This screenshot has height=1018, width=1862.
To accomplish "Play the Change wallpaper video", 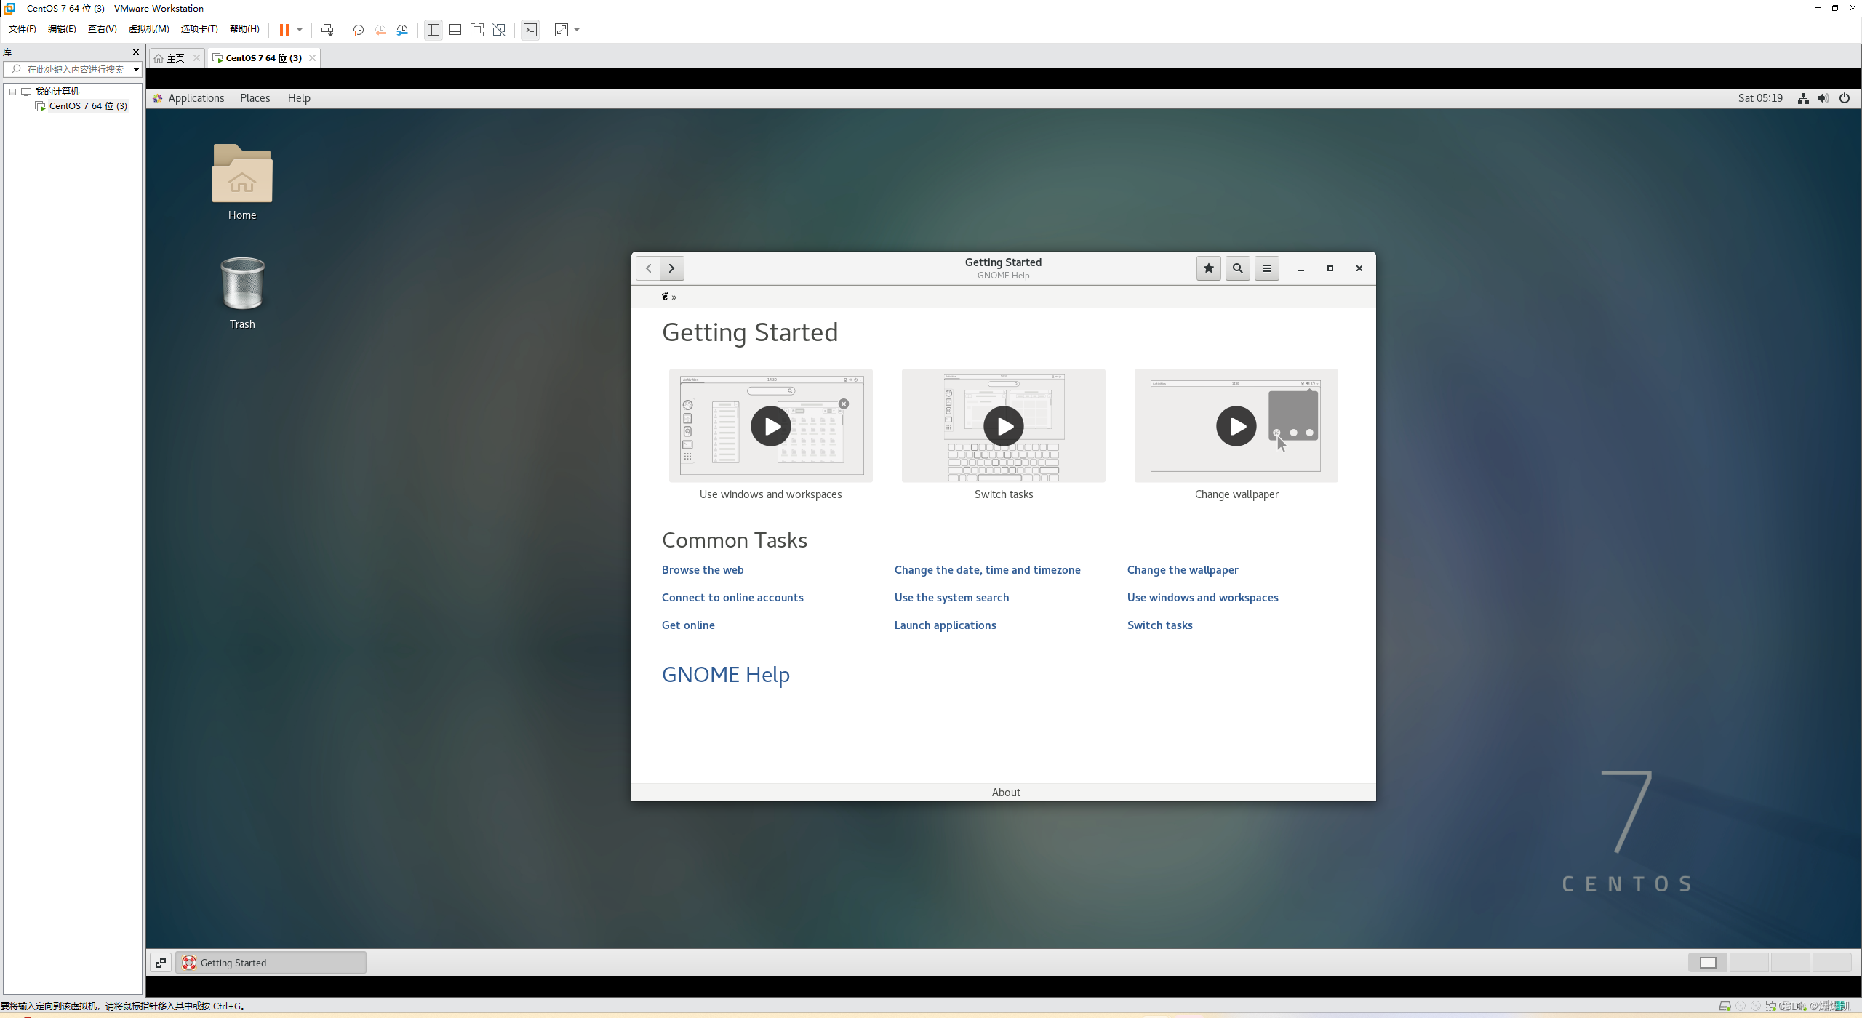I will point(1236,426).
